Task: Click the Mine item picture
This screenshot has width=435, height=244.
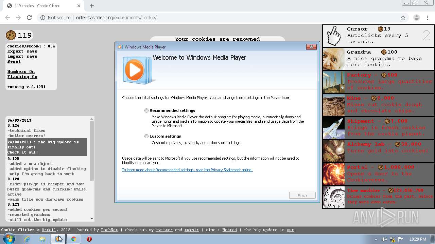Action: tap(334, 105)
